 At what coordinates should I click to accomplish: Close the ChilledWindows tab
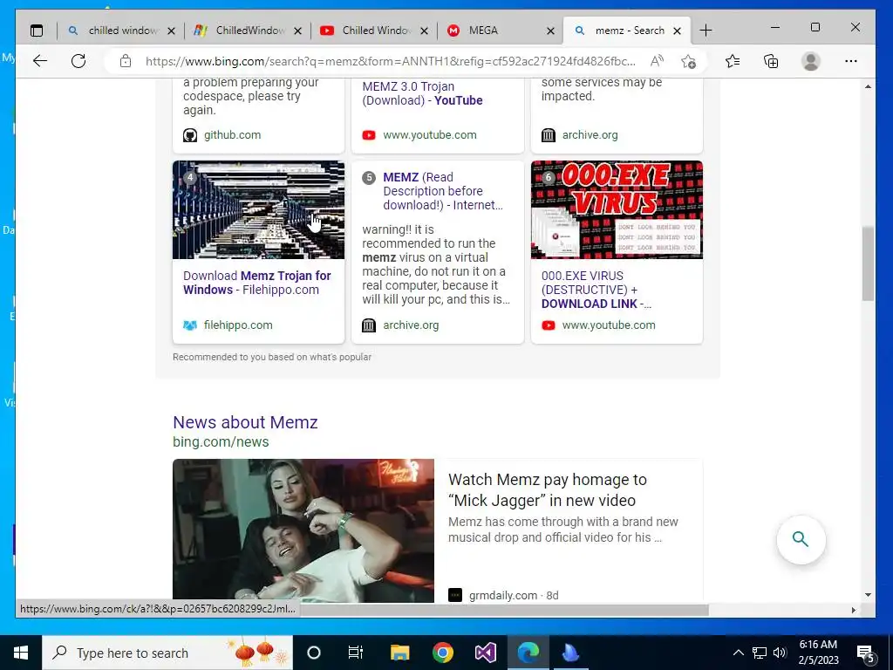[297, 31]
